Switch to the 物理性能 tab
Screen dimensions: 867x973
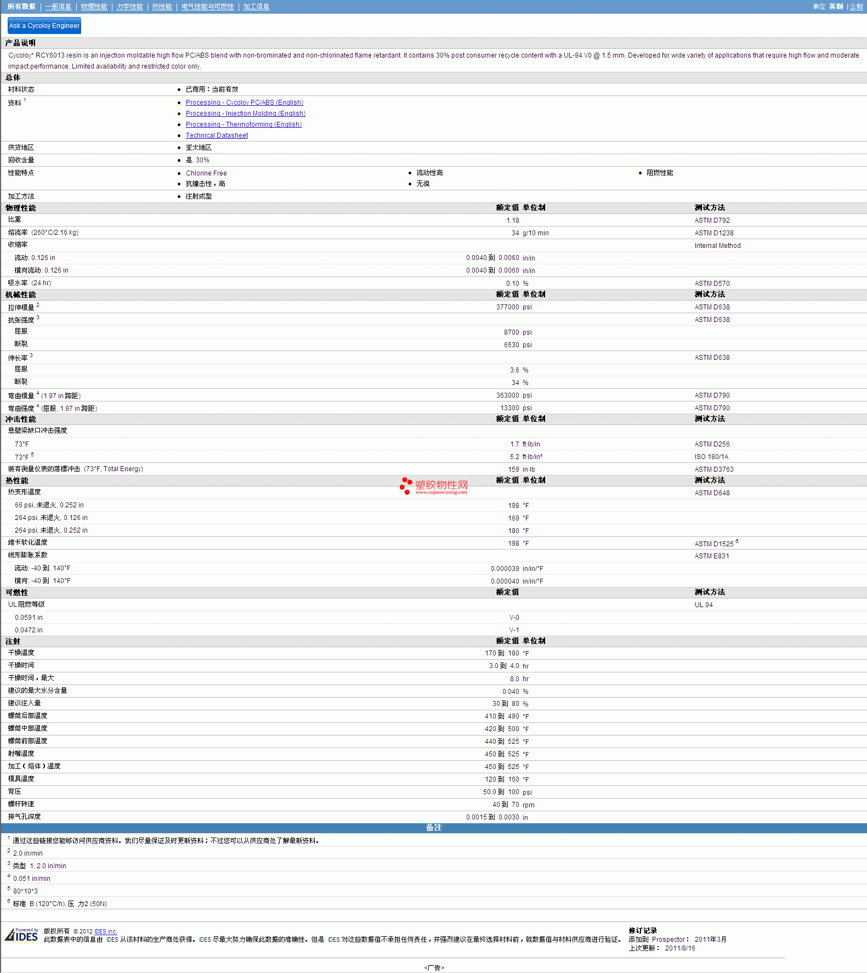[94, 7]
